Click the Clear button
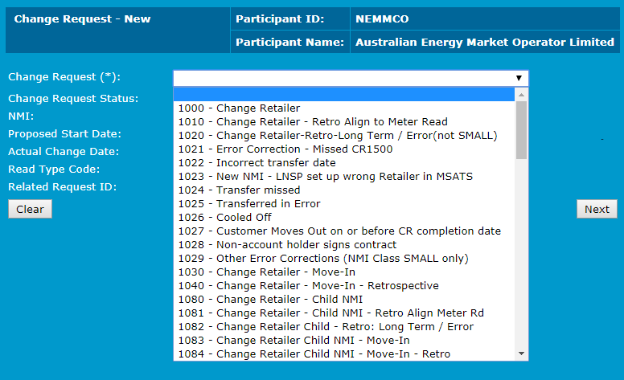The width and height of the screenshot is (624, 380). click(x=30, y=209)
